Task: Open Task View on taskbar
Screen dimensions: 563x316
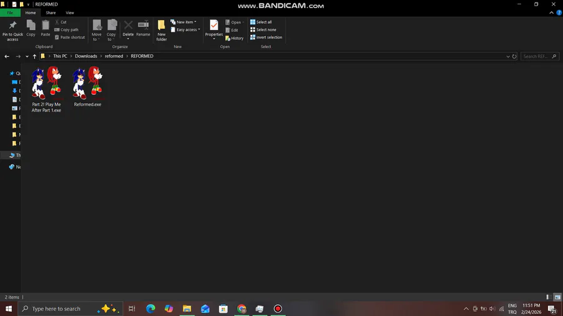Action: tap(132, 309)
